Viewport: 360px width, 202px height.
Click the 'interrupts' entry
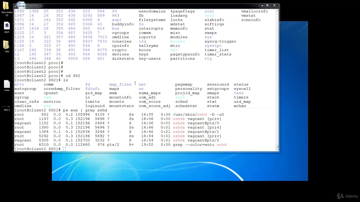pyautogui.click(x=151, y=28)
